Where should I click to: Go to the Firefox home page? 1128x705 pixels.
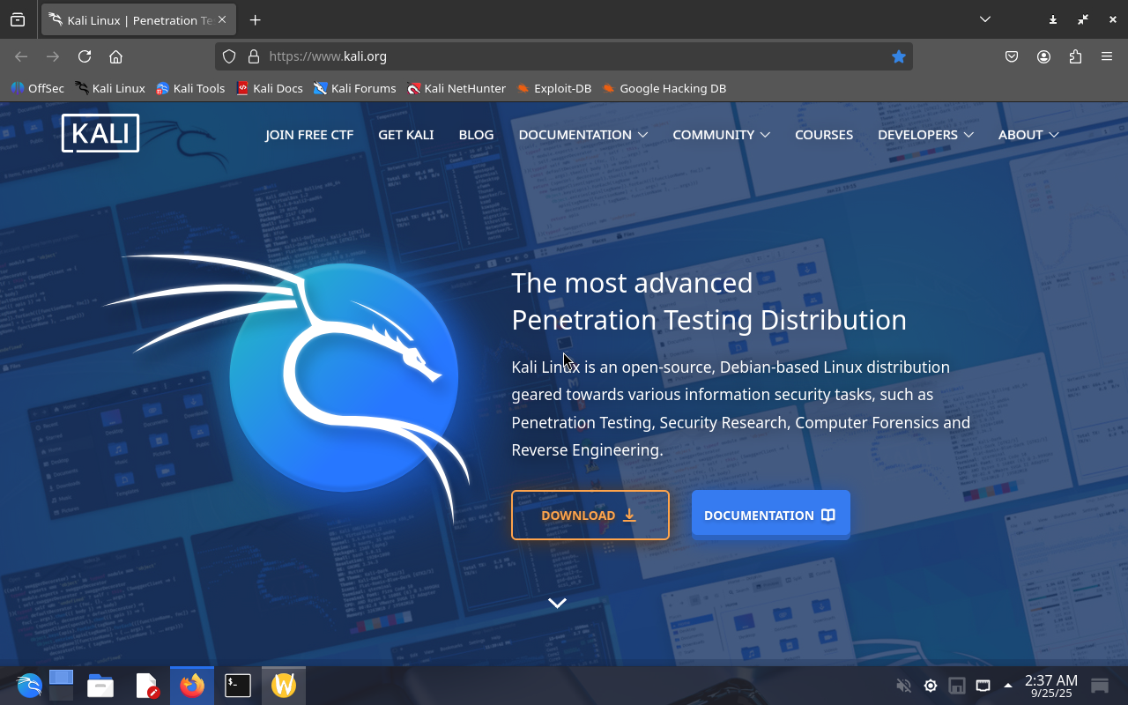tap(115, 56)
